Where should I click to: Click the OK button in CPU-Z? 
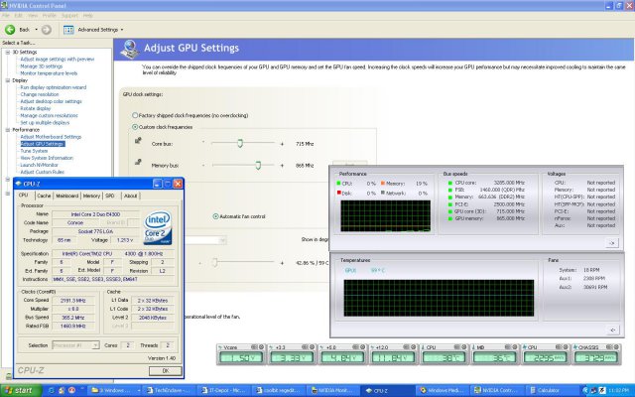pos(166,370)
